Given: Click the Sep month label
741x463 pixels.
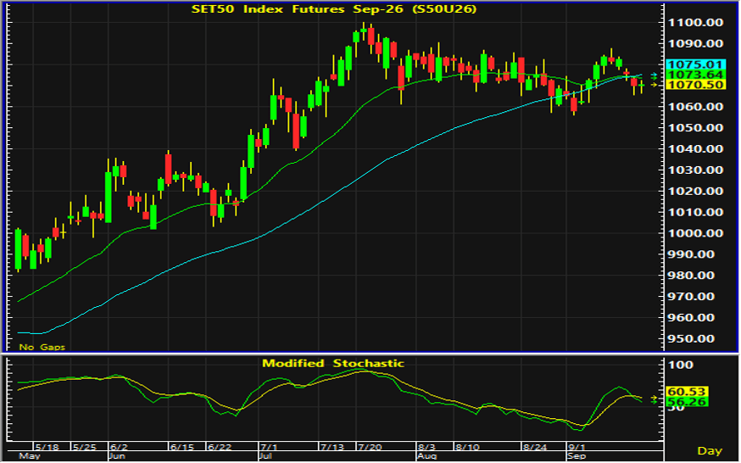Looking at the screenshot, I should click(x=577, y=456).
